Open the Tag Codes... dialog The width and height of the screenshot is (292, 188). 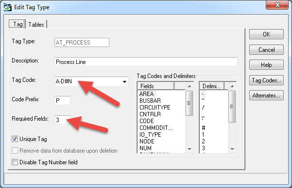(266, 80)
